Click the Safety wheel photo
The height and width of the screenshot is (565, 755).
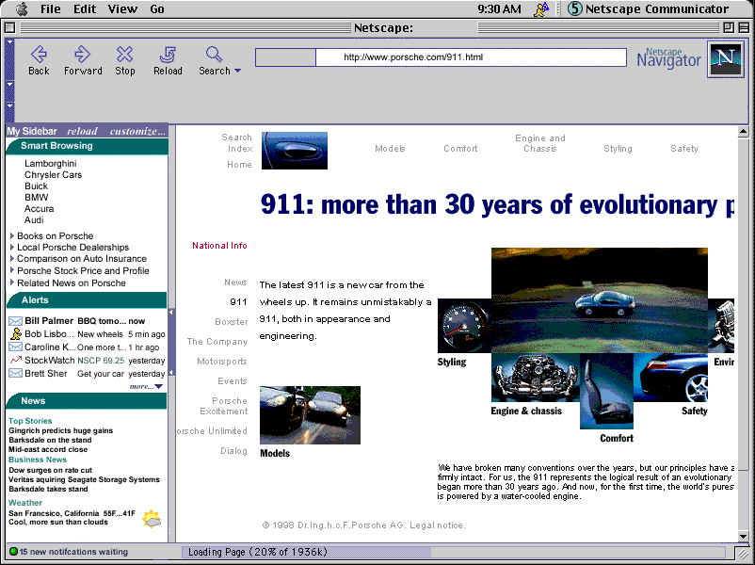coord(670,378)
